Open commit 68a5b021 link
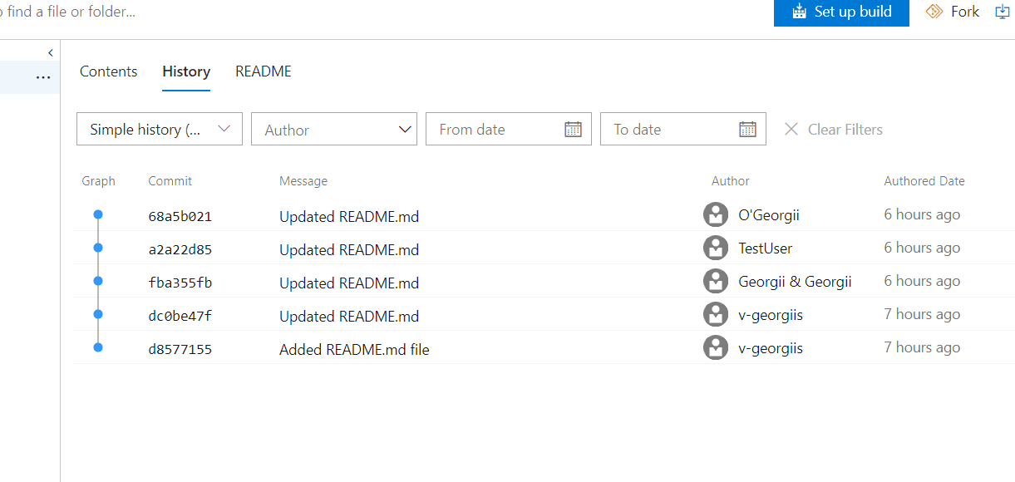 point(180,217)
